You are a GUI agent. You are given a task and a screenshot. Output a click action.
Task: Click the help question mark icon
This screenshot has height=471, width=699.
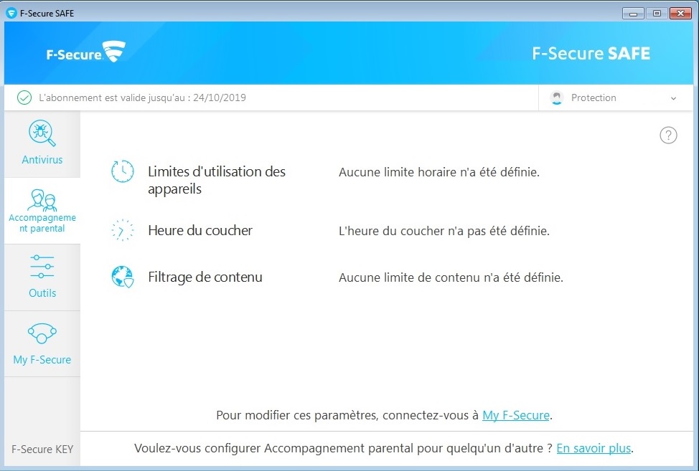668,135
